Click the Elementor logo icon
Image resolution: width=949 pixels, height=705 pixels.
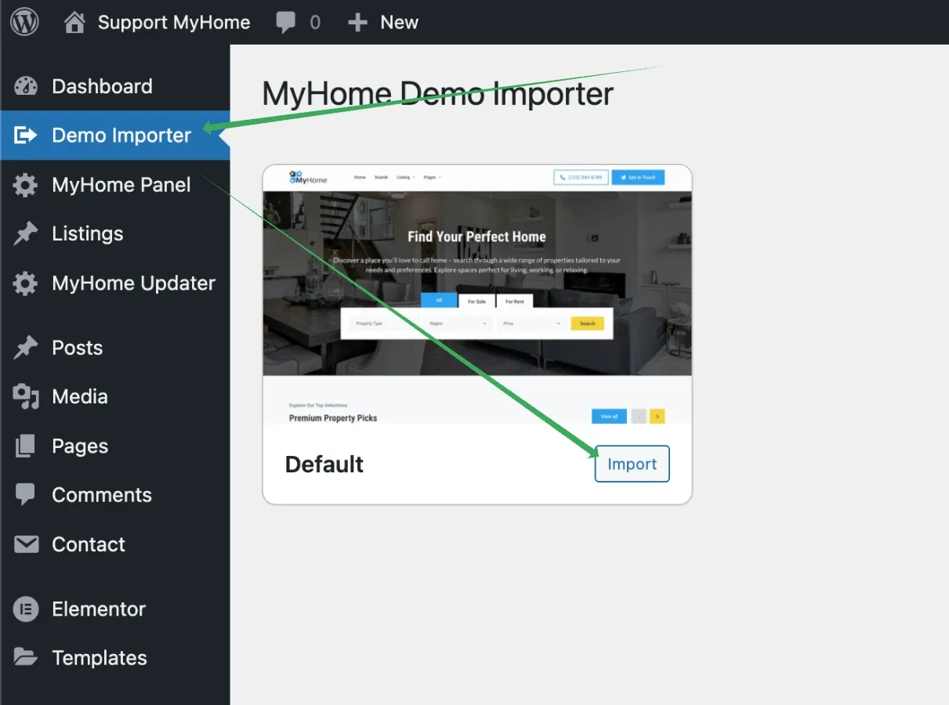point(25,609)
